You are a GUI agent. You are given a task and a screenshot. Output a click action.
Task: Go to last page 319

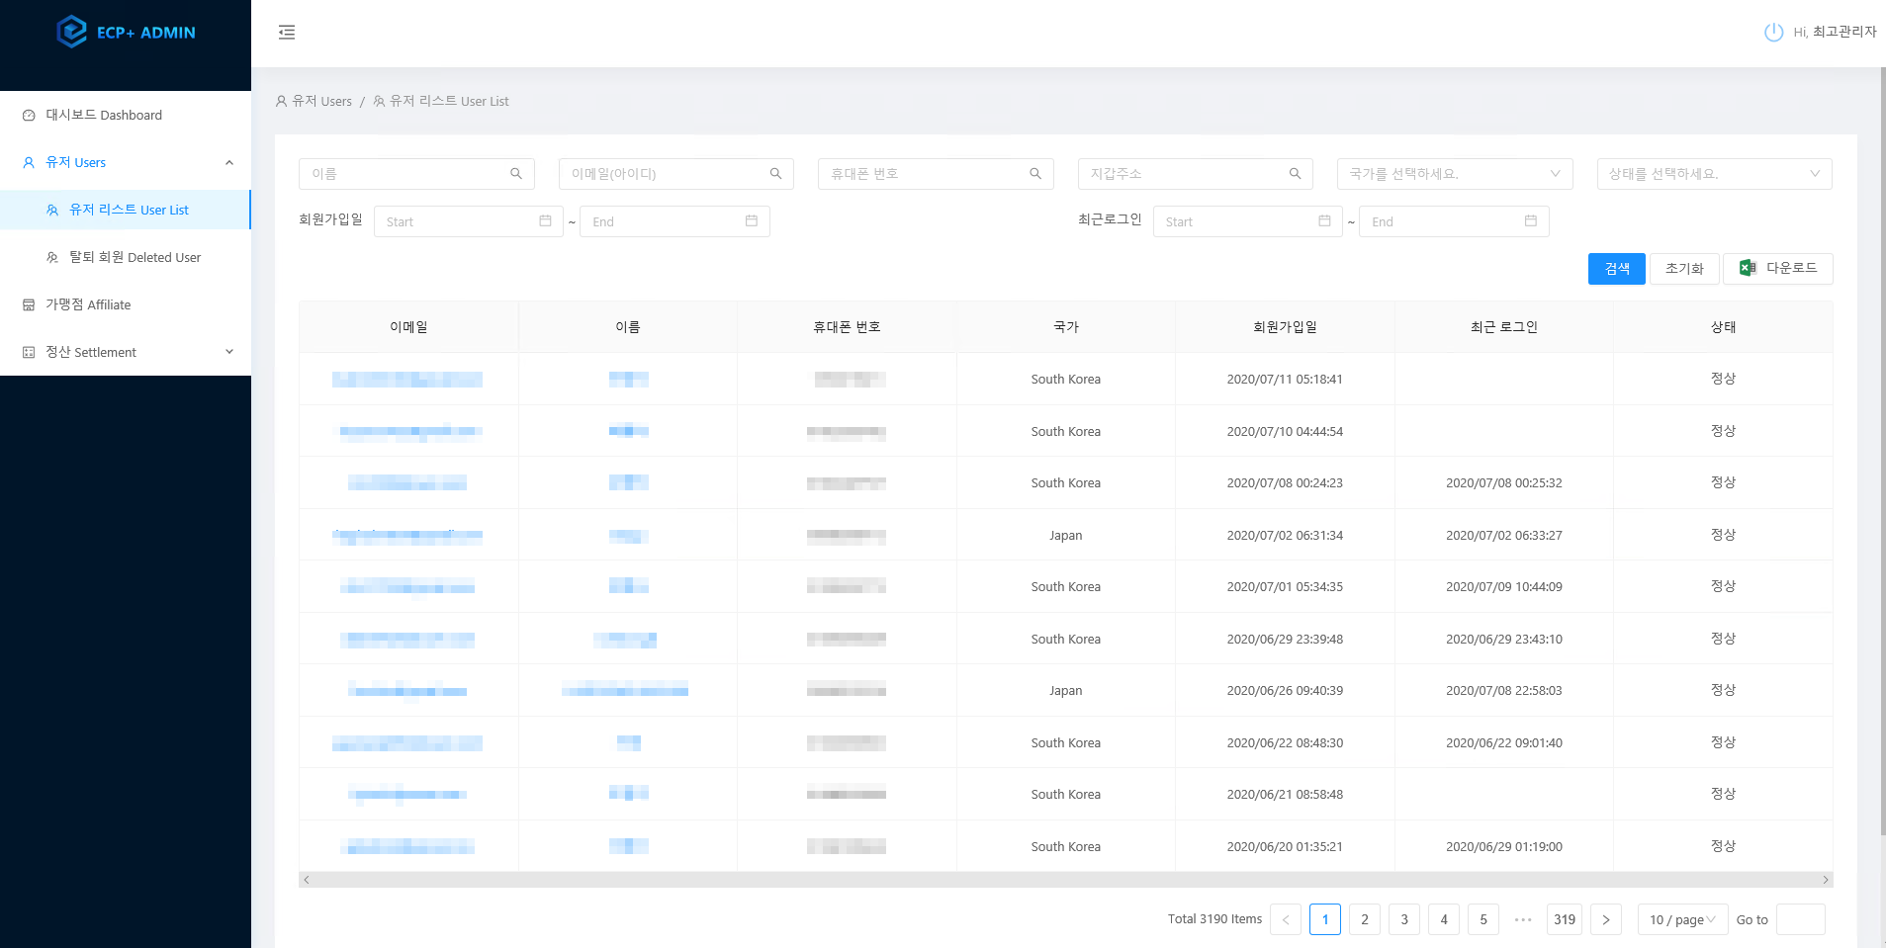tap(1565, 919)
